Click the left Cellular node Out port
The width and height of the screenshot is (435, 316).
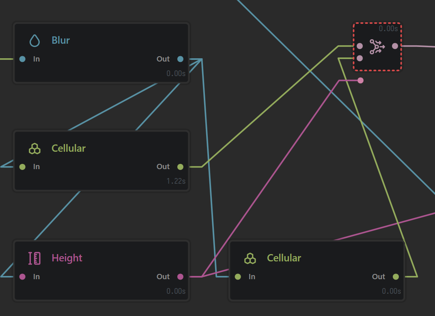(180, 167)
